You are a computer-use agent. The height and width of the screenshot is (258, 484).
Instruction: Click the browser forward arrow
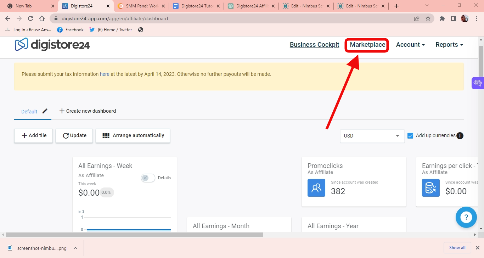click(19, 18)
